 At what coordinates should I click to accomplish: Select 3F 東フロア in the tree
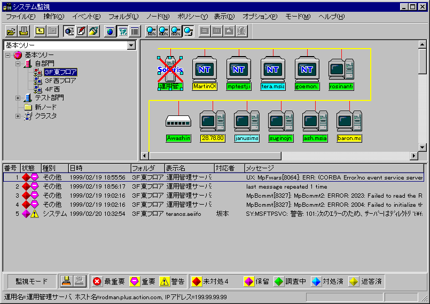60,72
